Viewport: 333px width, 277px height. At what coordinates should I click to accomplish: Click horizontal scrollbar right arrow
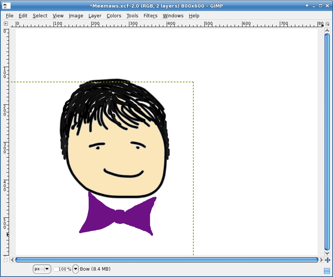321,260
